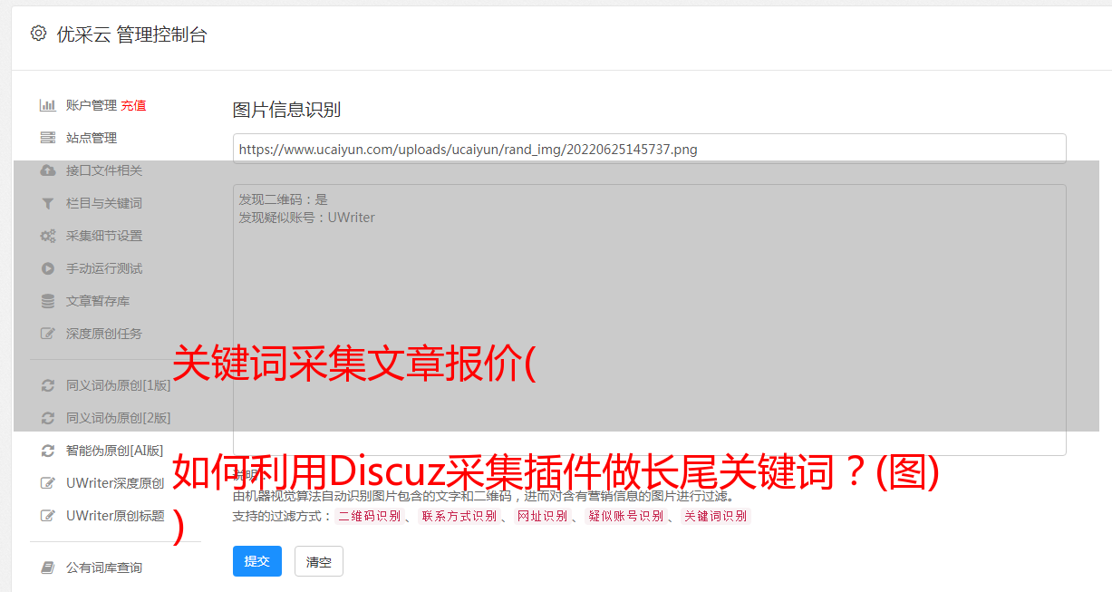This screenshot has height=592, width=1112.
Task: Click the 提交 button
Action: tap(257, 561)
